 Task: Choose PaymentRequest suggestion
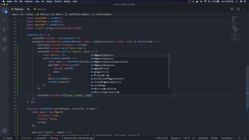(x=129, y=59)
